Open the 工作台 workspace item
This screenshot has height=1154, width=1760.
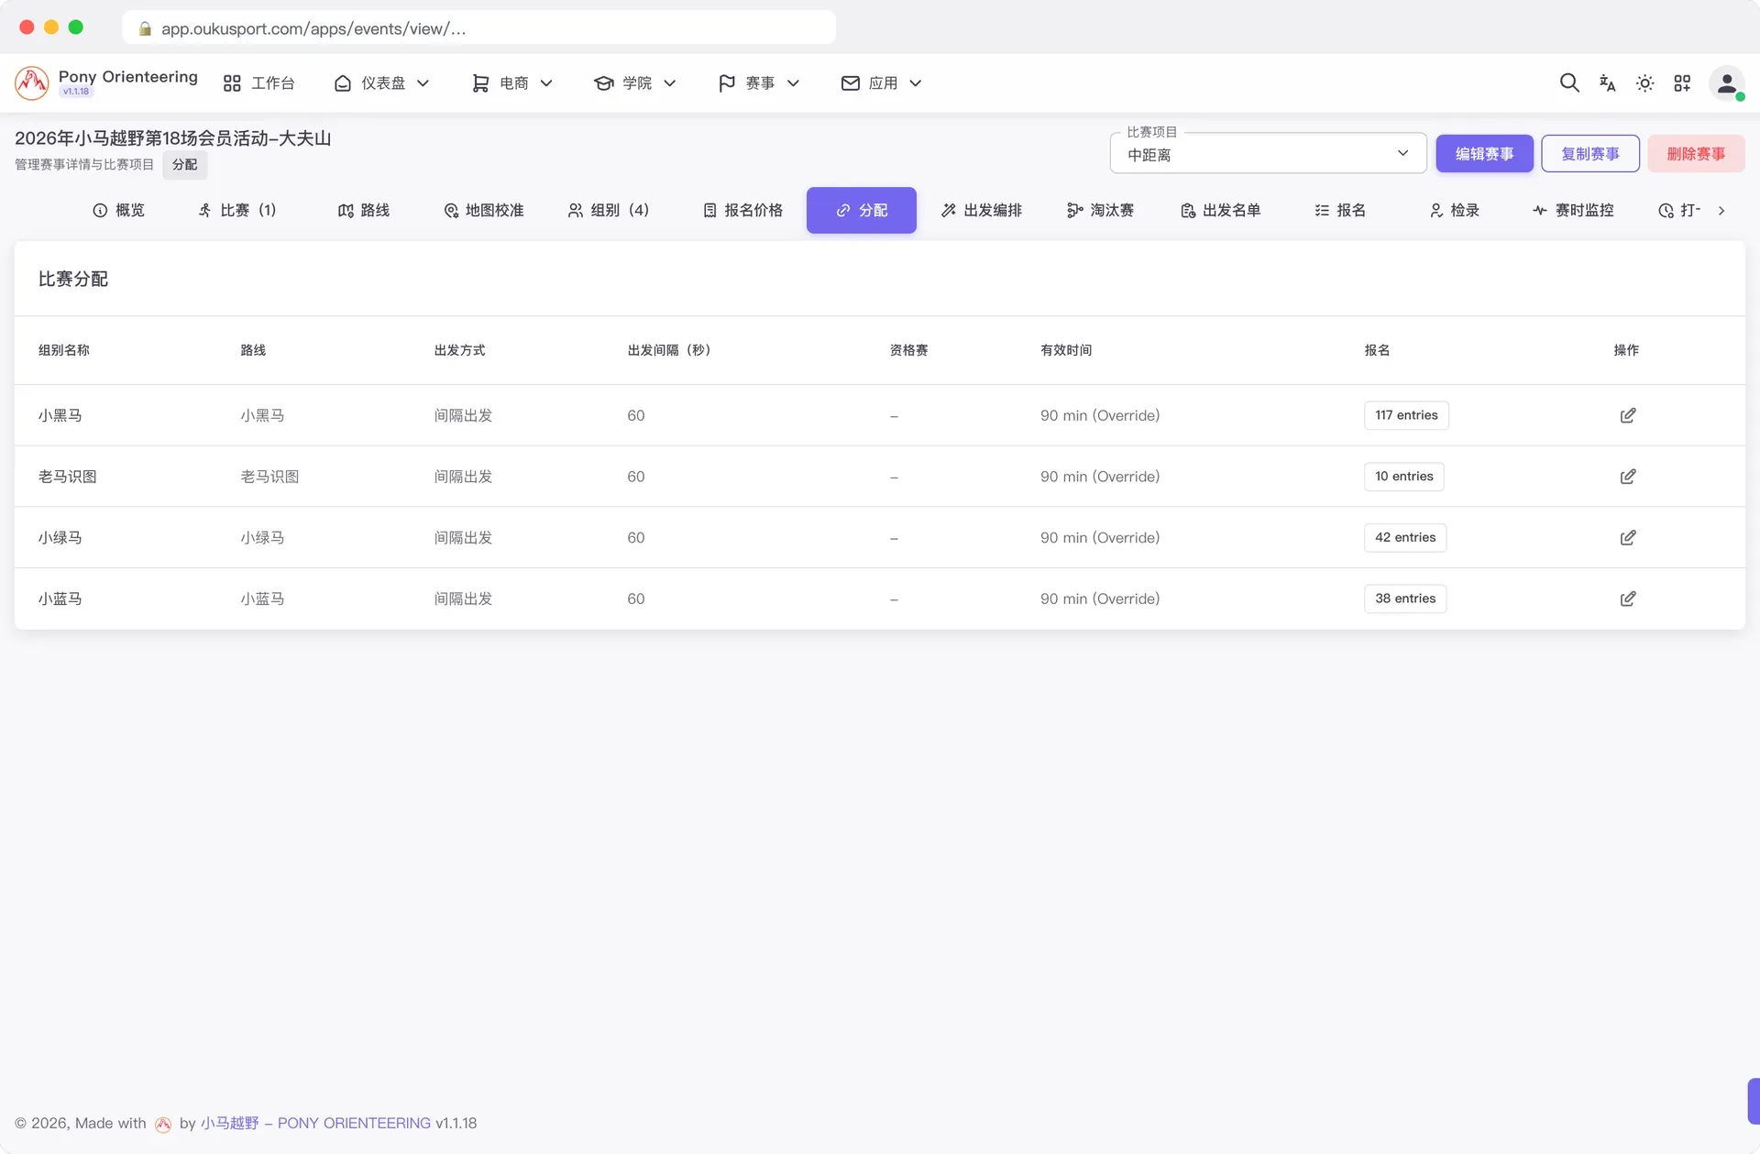pyautogui.click(x=258, y=83)
